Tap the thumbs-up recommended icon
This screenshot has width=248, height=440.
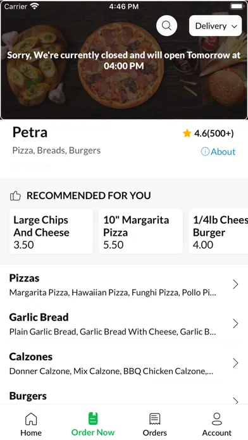click(15, 195)
